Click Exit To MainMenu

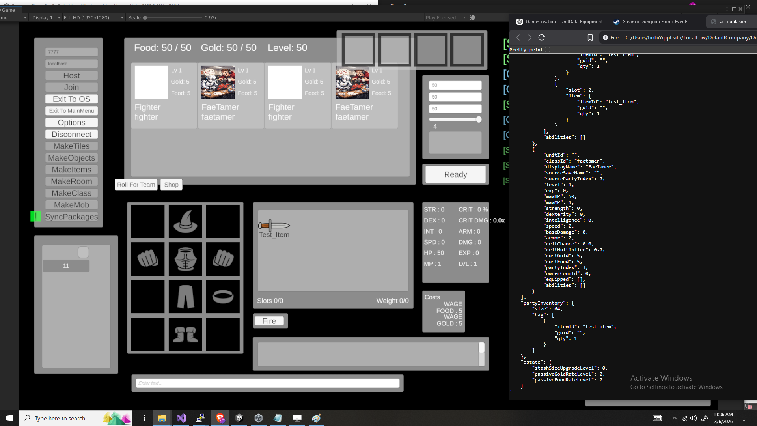pos(71,111)
